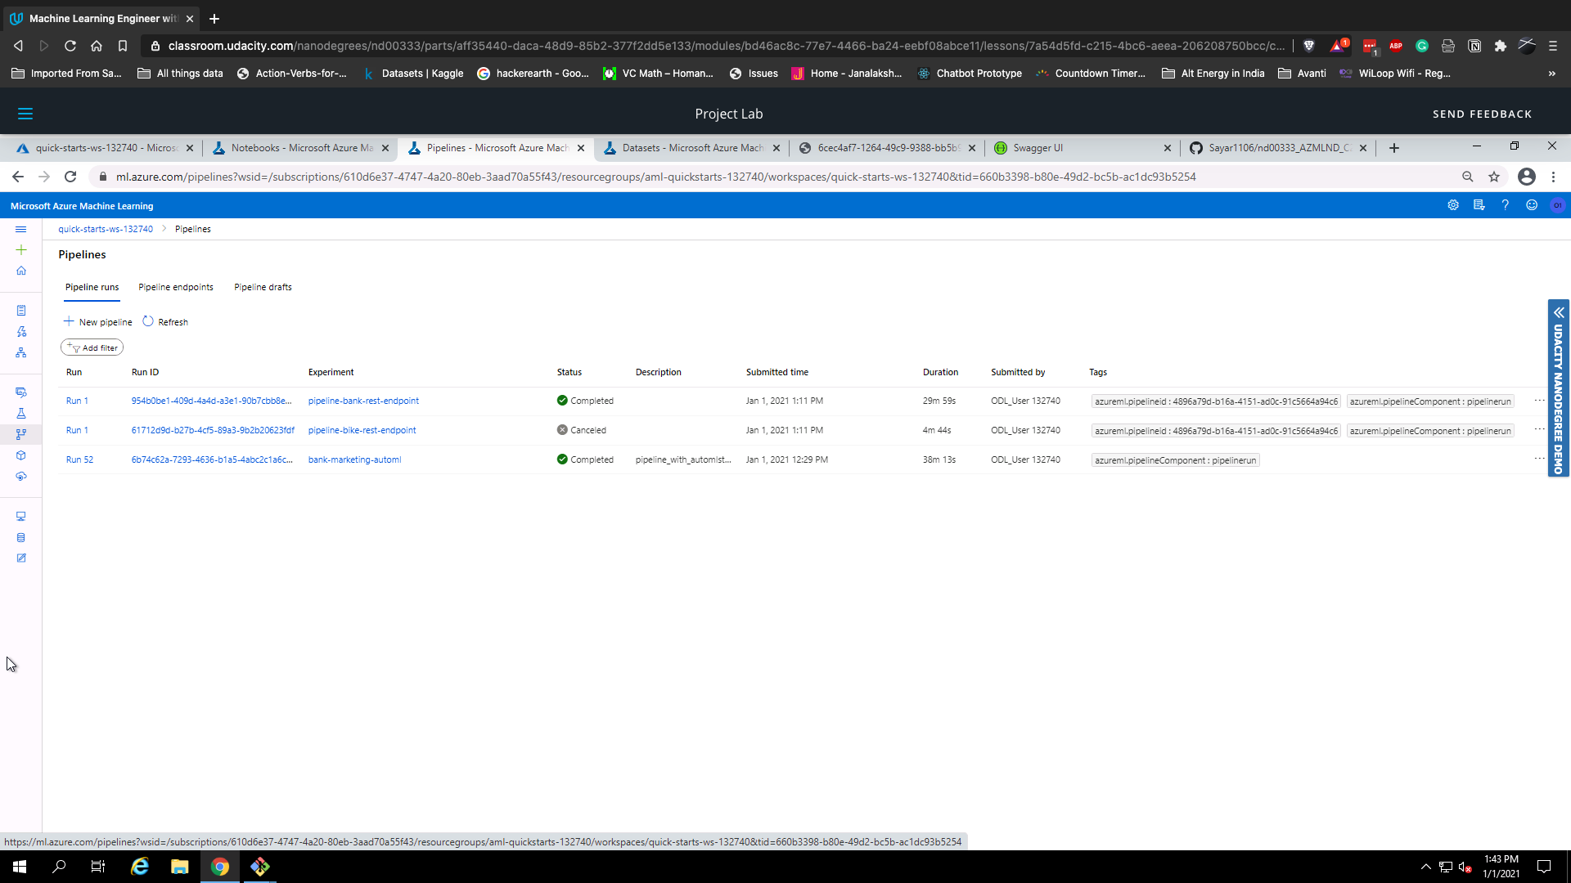This screenshot has width=1571, height=883.
Task: Click the three-dot menu for Run 1 bank row
Action: click(x=1540, y=400)
